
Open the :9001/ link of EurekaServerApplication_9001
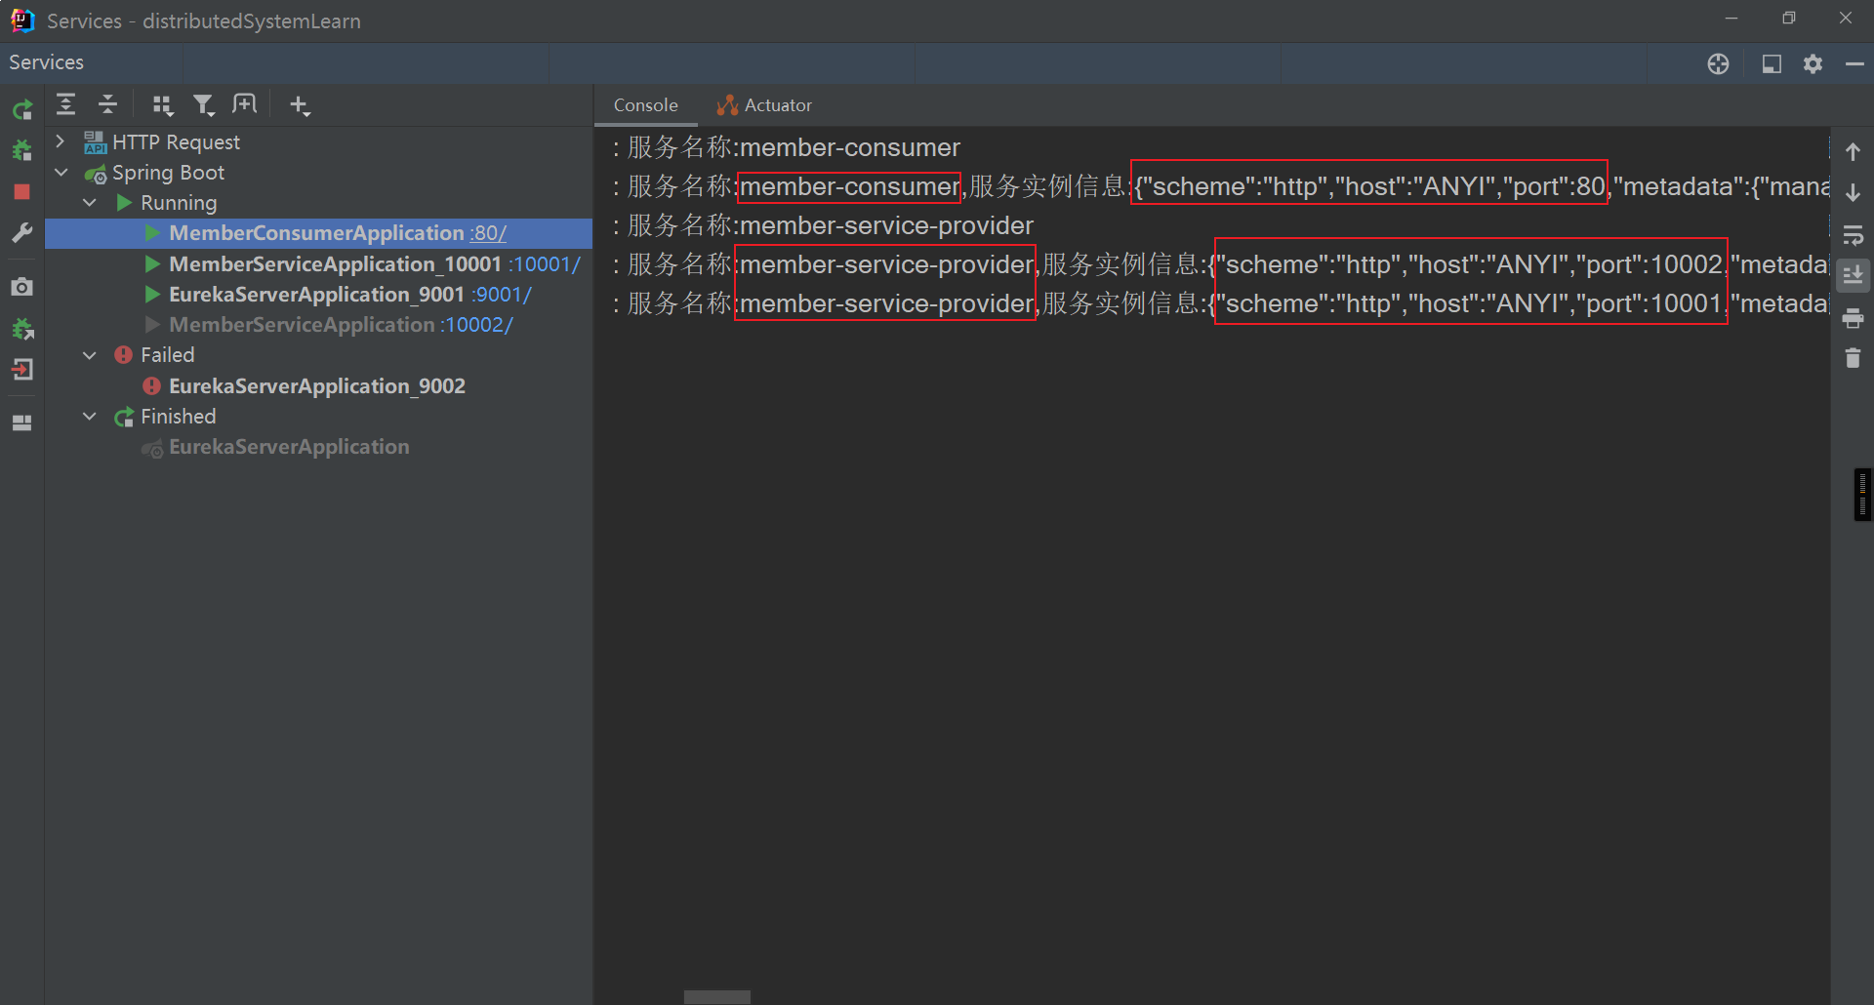(x=502, y=295)
